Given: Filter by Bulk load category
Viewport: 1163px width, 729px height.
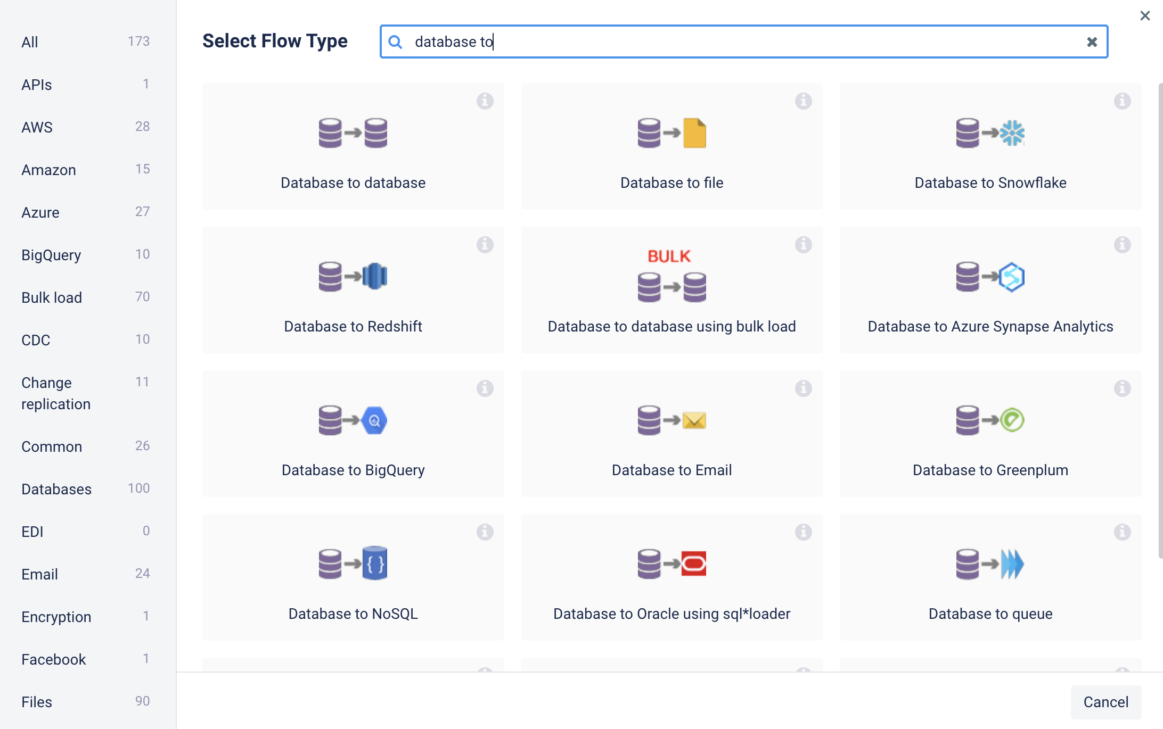Looking at the screenshot, I should point(52,297).
